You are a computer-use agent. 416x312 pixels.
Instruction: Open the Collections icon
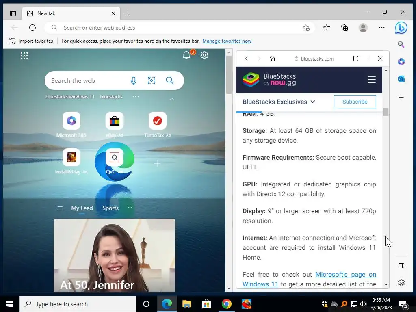click(x=344, y=28)
